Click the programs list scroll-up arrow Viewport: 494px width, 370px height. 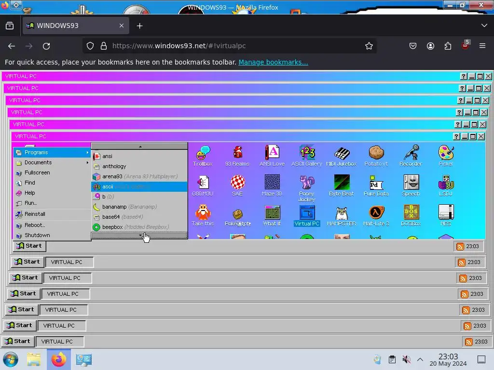click(139, 146)
